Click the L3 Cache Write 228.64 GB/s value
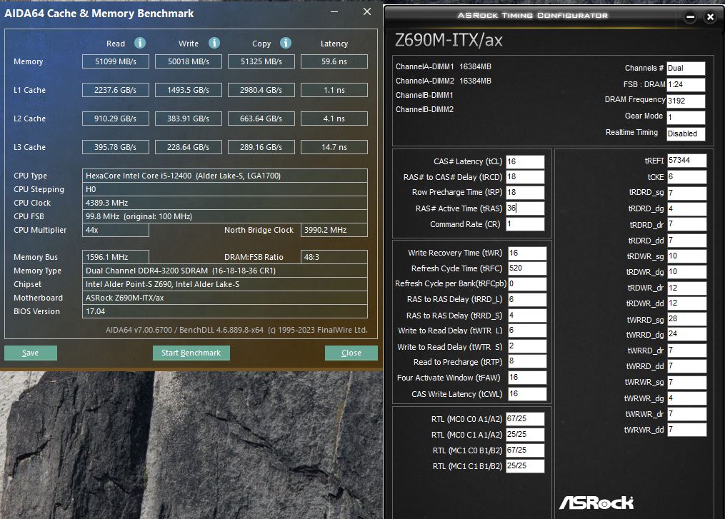The height and width of the screenshot is (519, 725). [x=188, y=147]
